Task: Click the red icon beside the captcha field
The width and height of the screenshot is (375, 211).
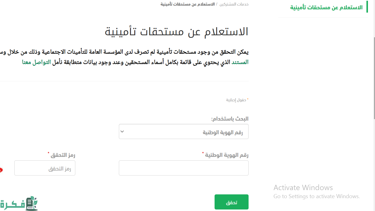Action: pos(1,170)
